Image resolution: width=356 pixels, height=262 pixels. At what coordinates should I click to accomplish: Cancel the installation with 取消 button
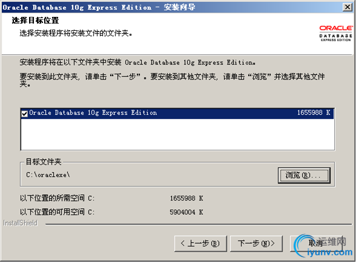pos(316,243)
